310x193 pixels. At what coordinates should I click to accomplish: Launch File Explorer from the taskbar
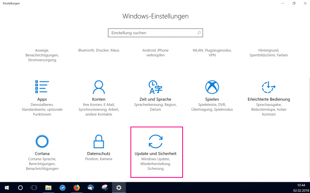point(48,187)
